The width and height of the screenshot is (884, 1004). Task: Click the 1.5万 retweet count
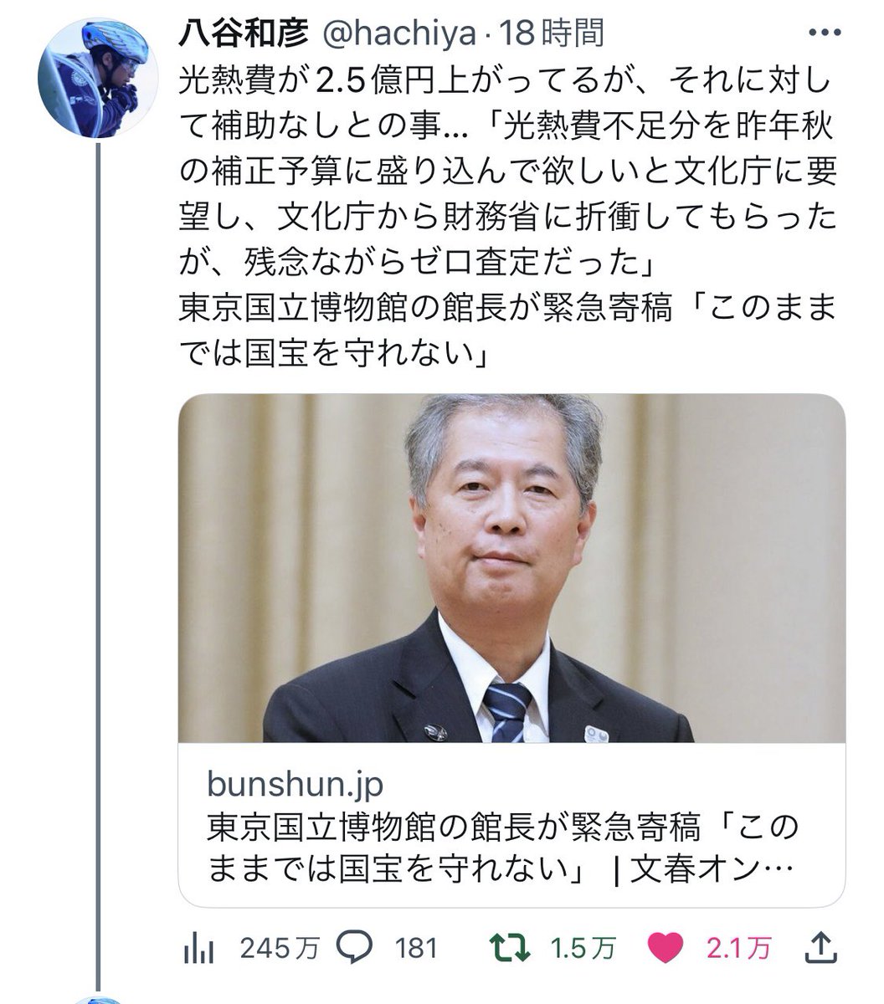pos(583,948)
